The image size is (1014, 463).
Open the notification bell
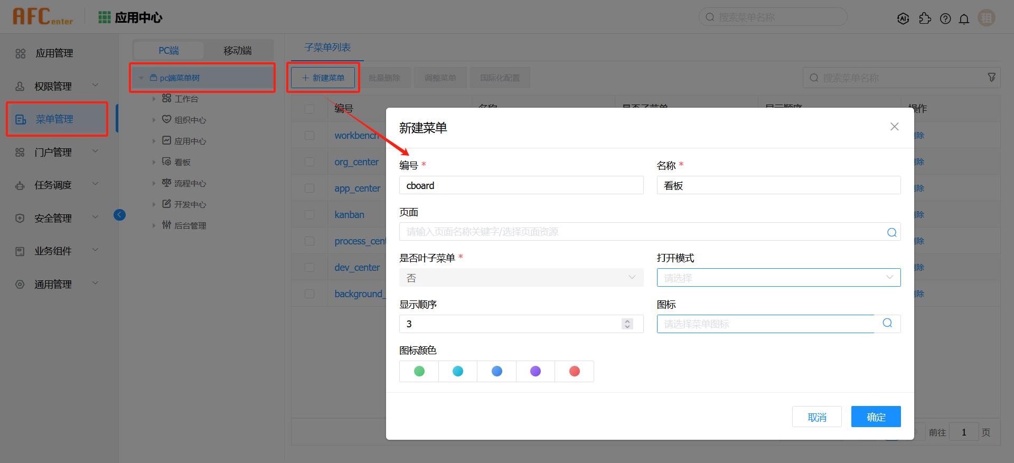point(964,19)
